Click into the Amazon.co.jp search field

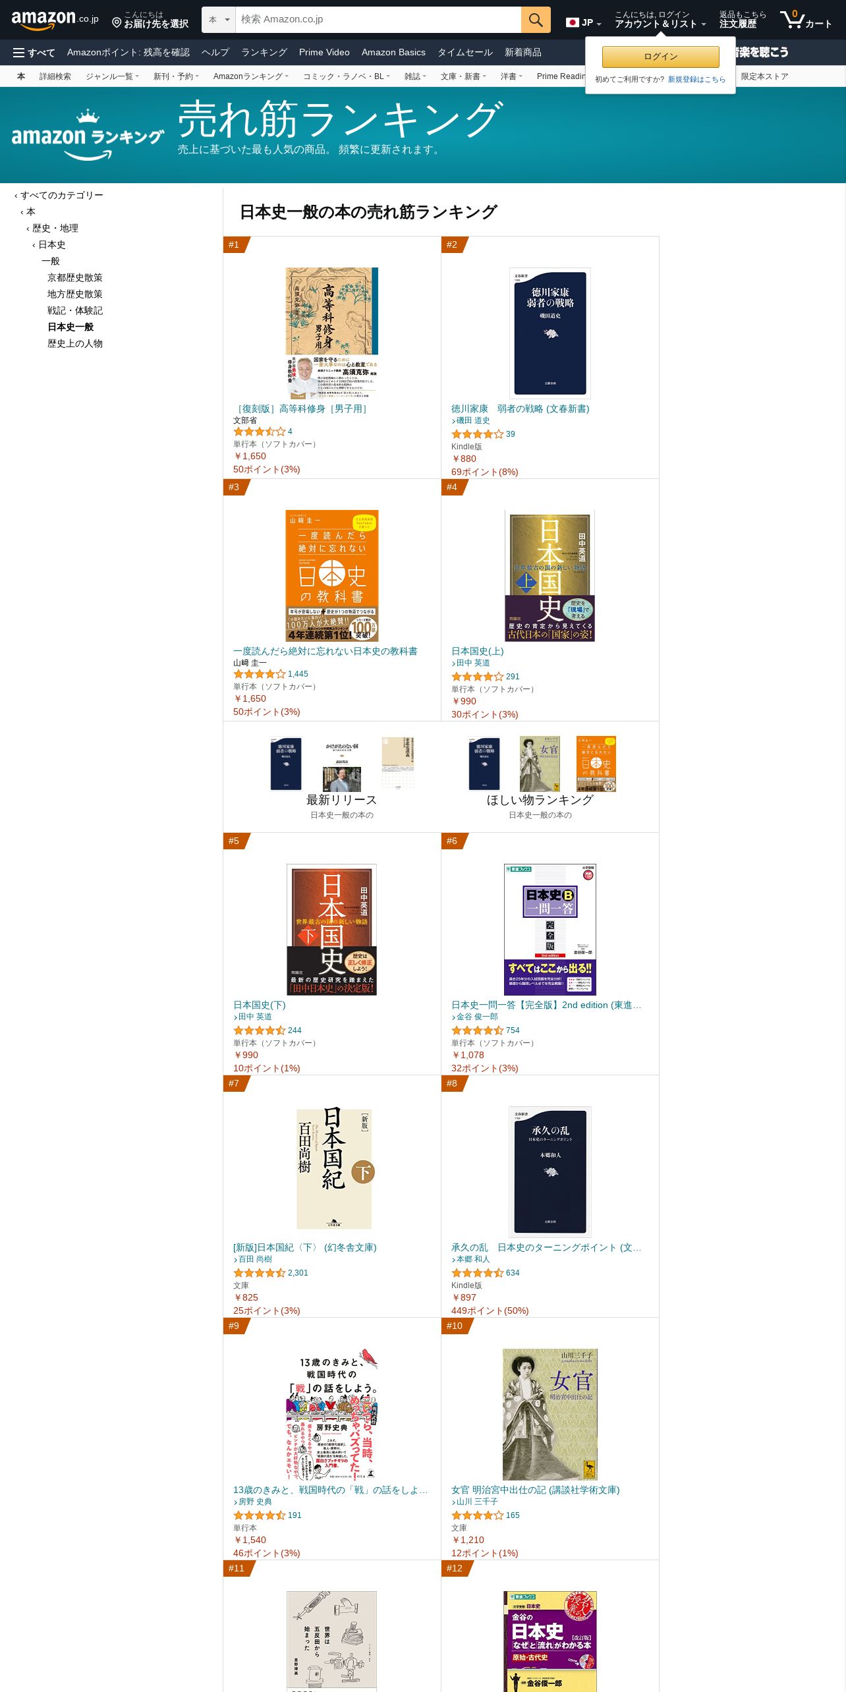(x=378, y=20)
